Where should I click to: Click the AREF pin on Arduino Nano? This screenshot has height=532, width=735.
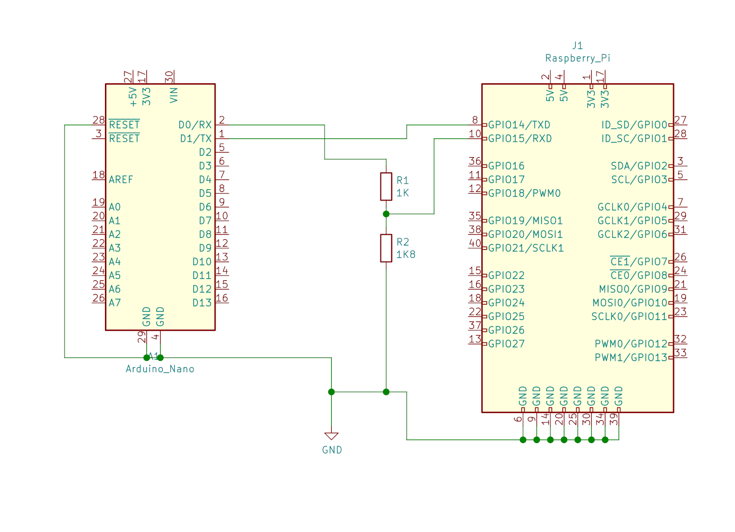tap(121, 179)
